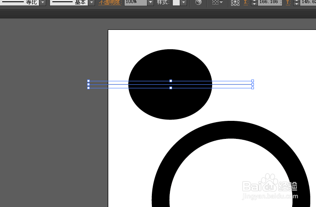Click the X coordinate field 166.186
The width and height of the screenshot is (316, 207).
tap(270, 2)
